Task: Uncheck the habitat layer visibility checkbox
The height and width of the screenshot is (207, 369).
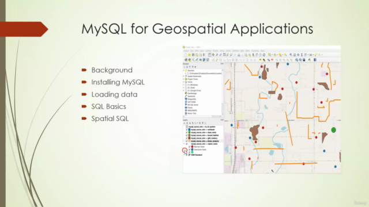Action: coord(187,136)
